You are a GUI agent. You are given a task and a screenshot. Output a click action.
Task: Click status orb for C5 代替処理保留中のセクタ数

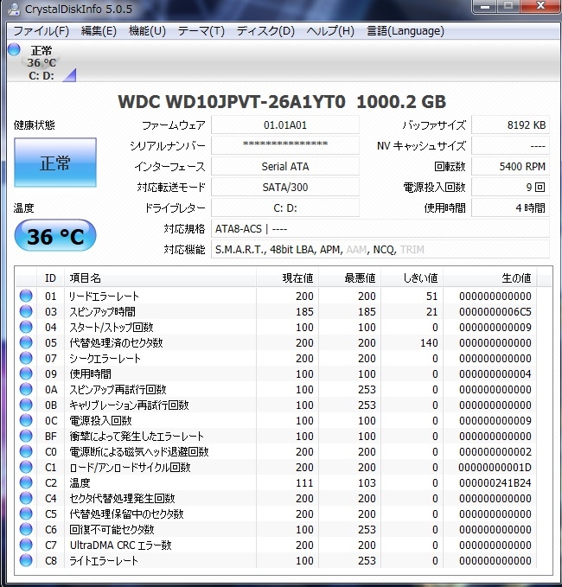click(x=26, y=514)
